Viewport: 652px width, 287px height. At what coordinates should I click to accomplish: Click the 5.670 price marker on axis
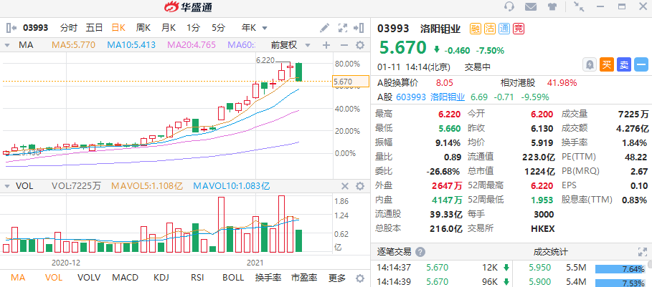351,82
